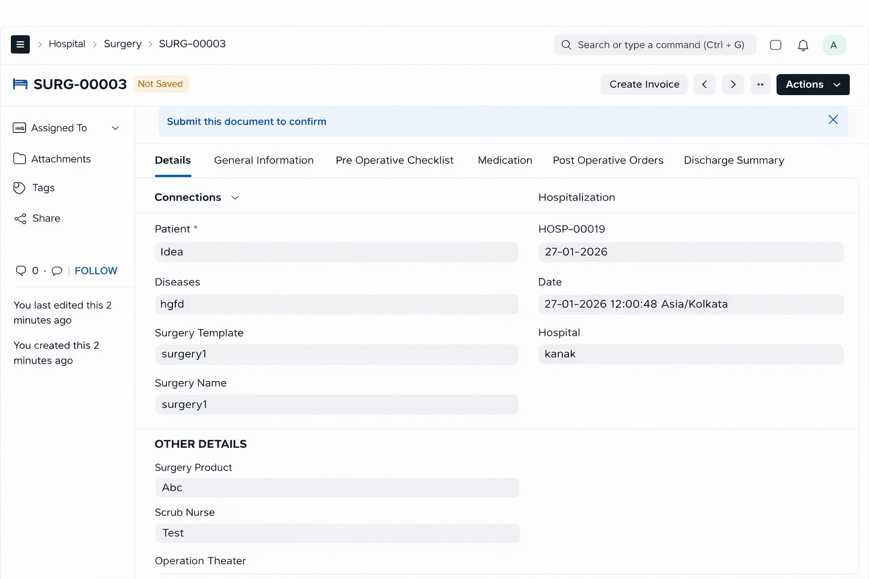Open notifications bell
The image size is (869, 579).
[803, 45]
